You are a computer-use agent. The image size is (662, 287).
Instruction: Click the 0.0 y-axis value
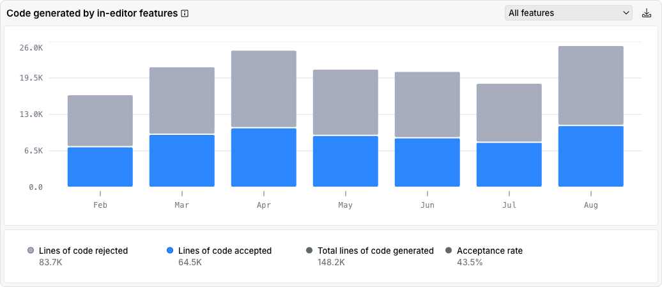point(36,187)
